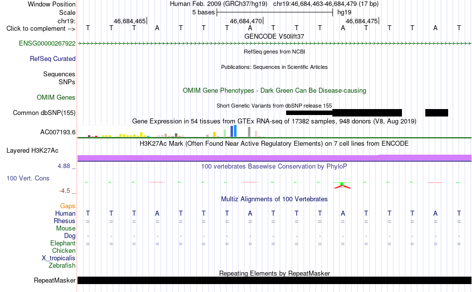The width and height of the screenshot is (472, 292).
Task: Click the red PhyloP conservation spike
Action: [342, 187]
